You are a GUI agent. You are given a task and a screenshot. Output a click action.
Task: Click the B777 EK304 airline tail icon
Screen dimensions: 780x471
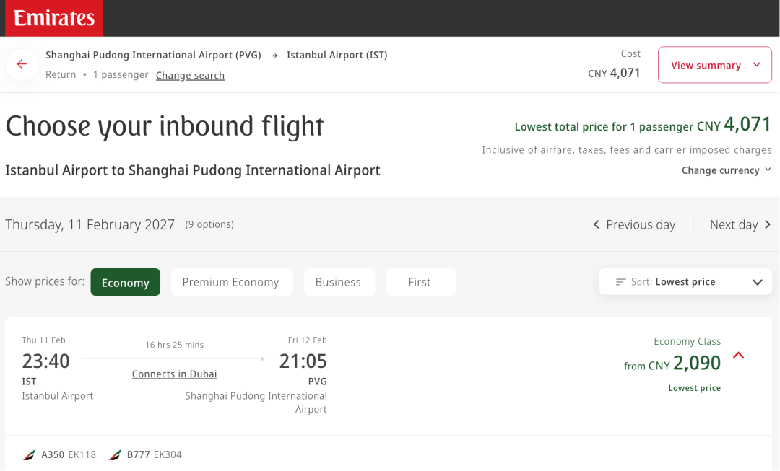(116, 455)
